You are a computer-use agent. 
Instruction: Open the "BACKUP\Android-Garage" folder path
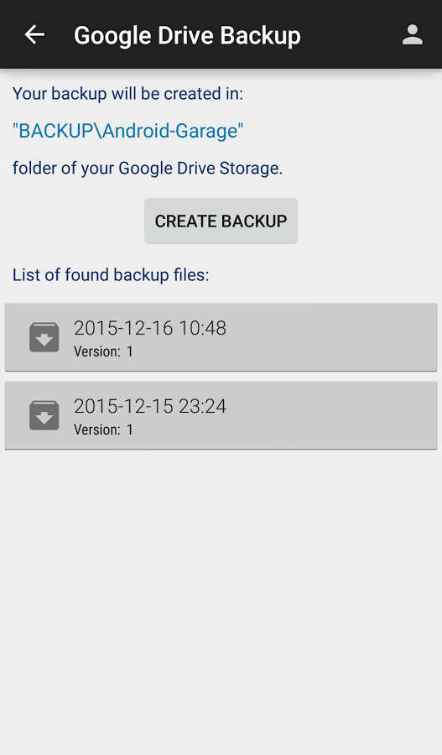point(127,131)
